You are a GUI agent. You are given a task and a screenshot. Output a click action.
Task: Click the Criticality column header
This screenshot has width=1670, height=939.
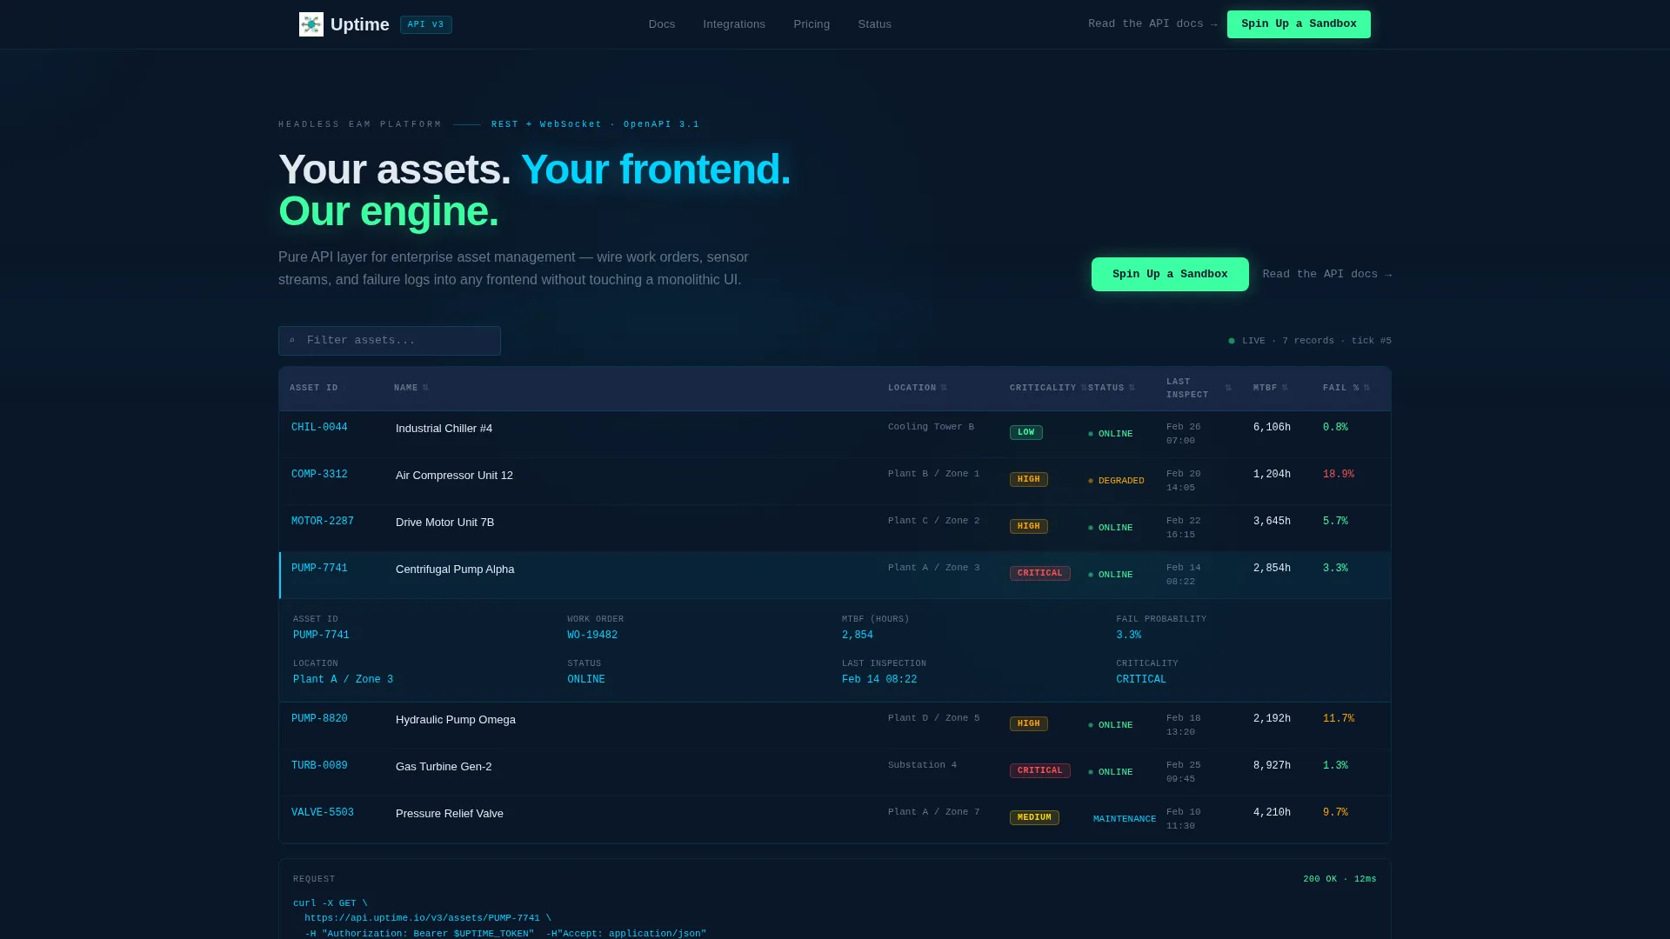point(1043,388)
